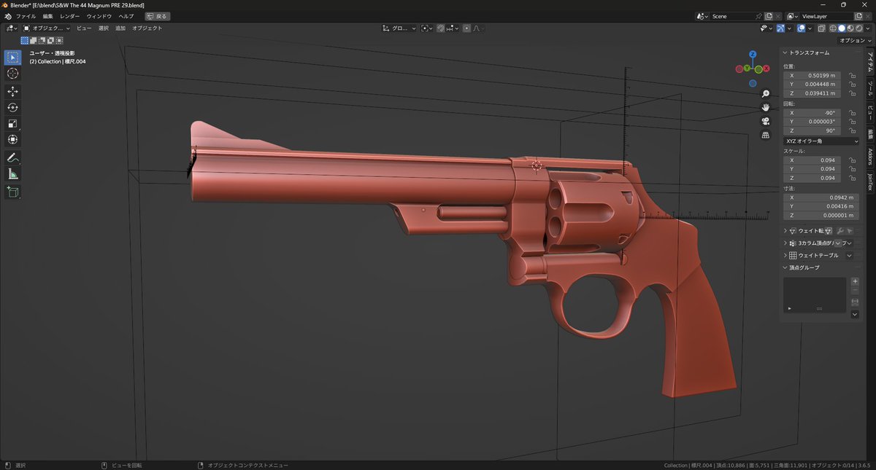Collapse the Transform panel header
Image resolution: width=876 pixels, height=470 pixels.
[808, 52]
